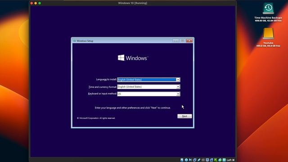Click the USB device pen-shaped icon in status bar
Image resolution: width=288 pixels, height=162 pixels.
[x=199, y=160]
